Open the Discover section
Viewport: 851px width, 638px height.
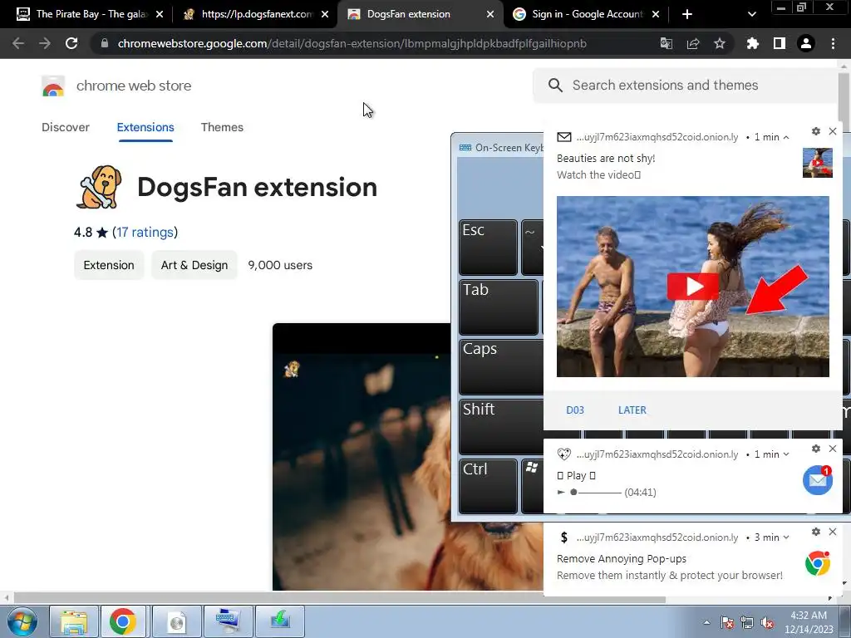click(x=66, y=127)
